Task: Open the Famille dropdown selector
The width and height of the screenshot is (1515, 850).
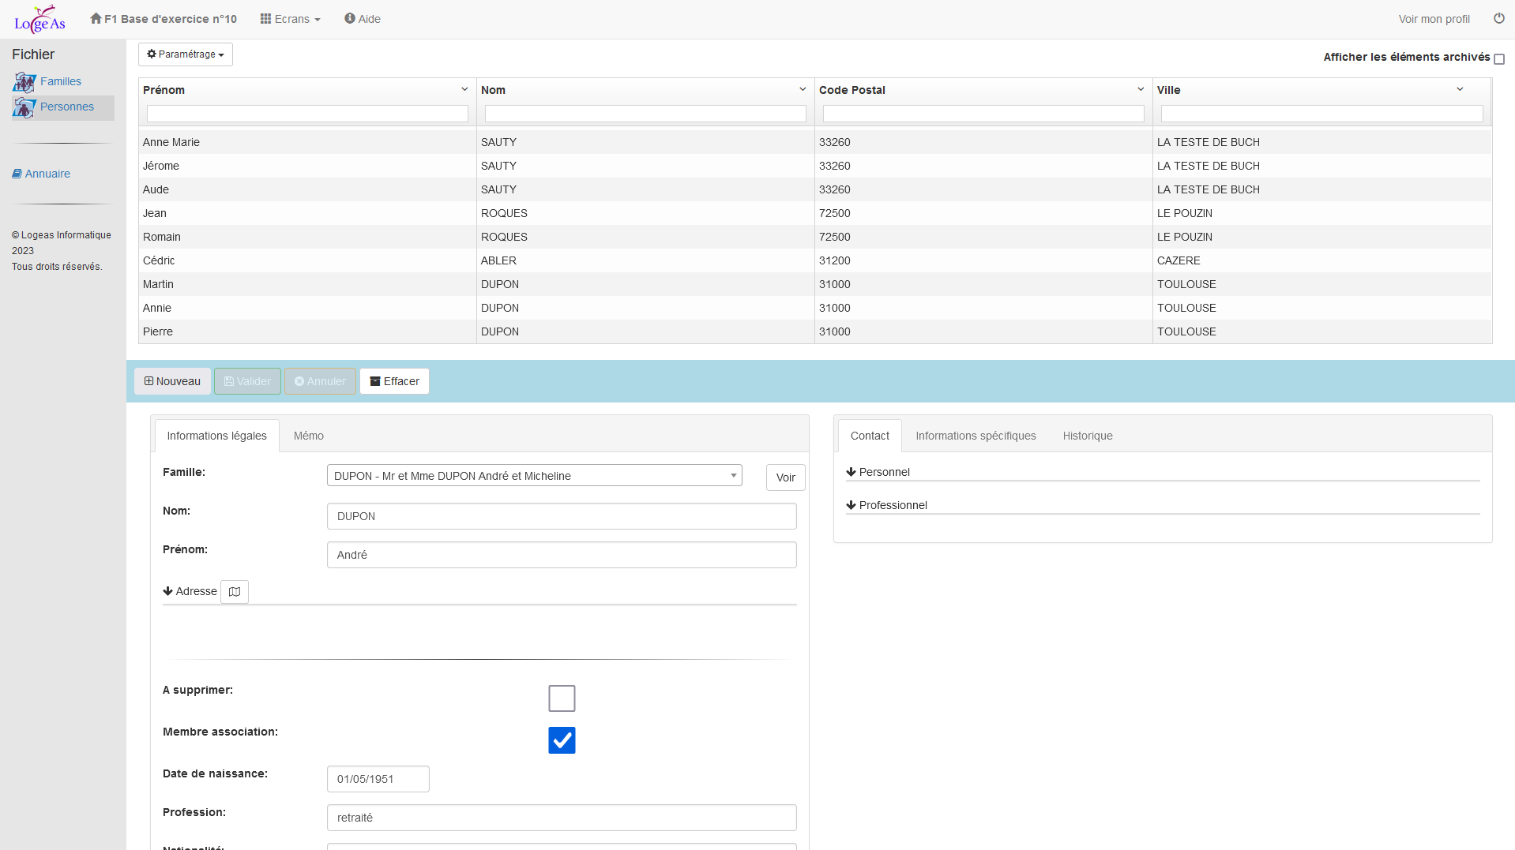Action: pos(534,476)
